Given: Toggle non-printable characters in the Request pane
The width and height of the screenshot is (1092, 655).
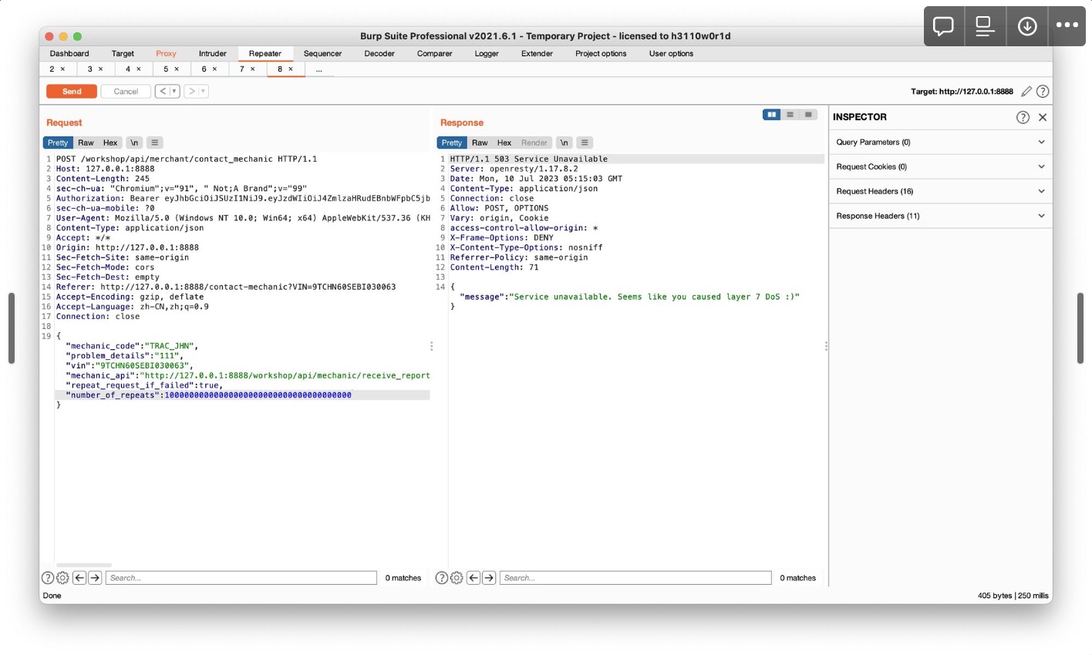Looking at the screenshot, I should point(134,143).
